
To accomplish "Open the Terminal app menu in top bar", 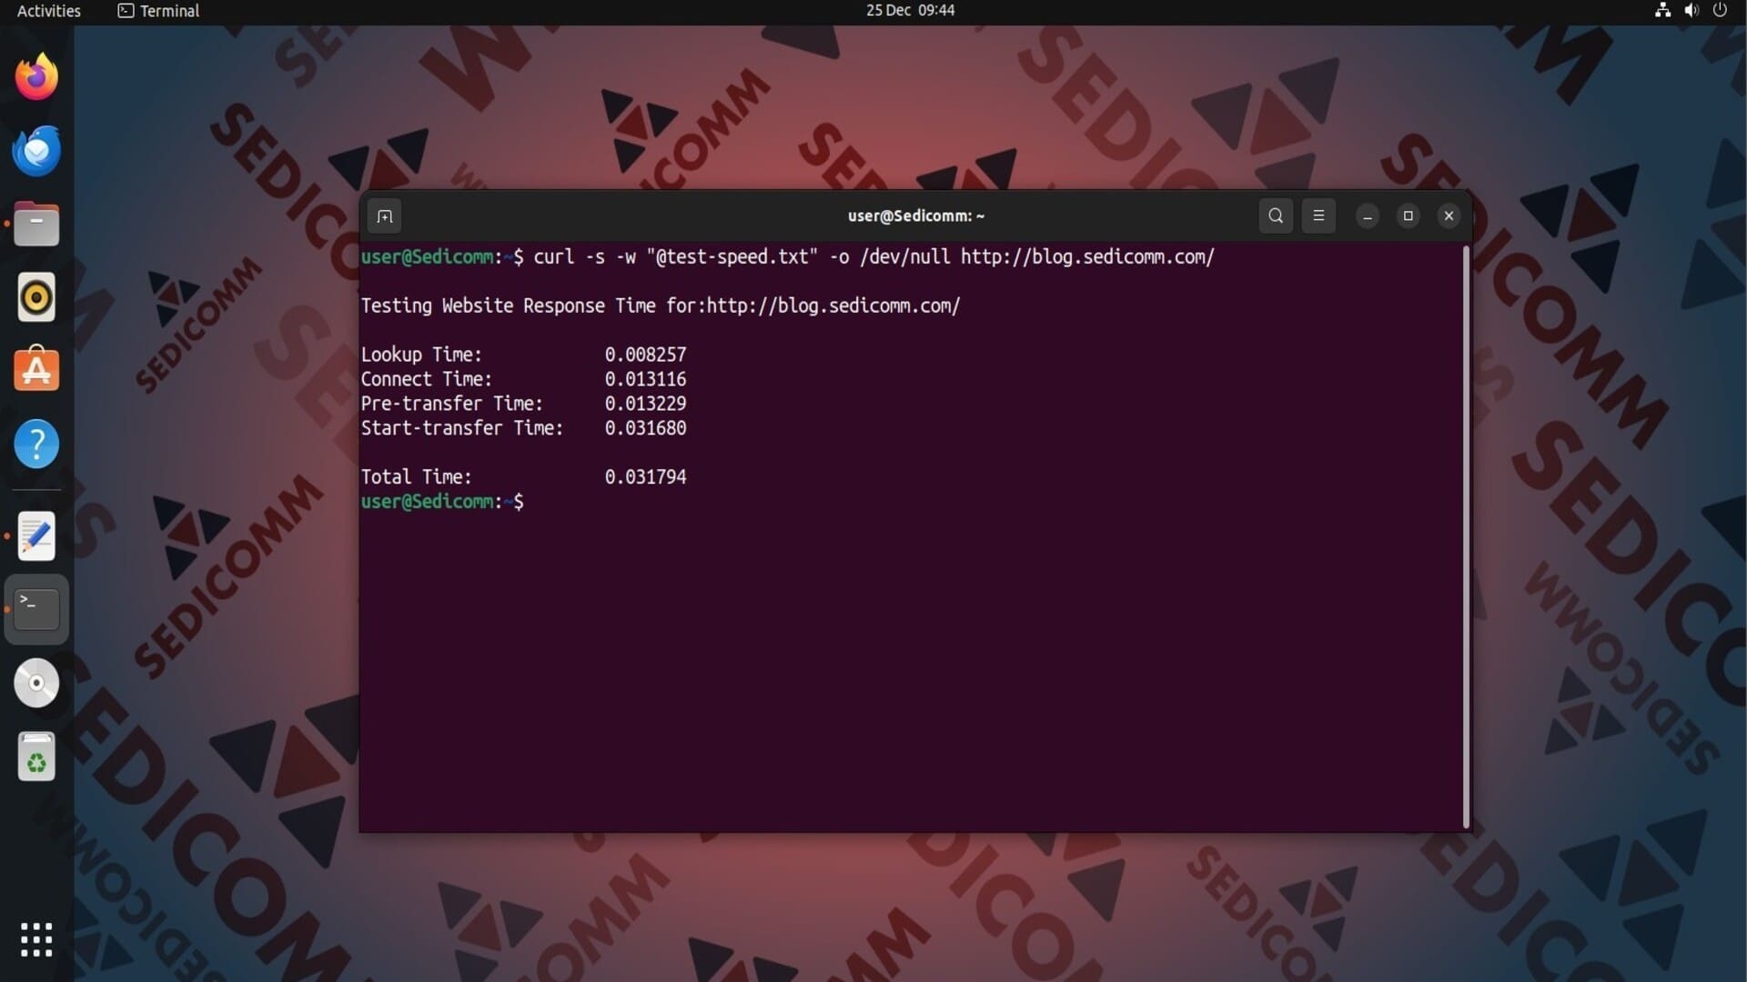I will pyautogui.click(x=159, y=11).
